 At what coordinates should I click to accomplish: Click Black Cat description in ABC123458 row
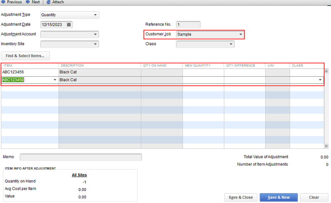pos(100,80)
